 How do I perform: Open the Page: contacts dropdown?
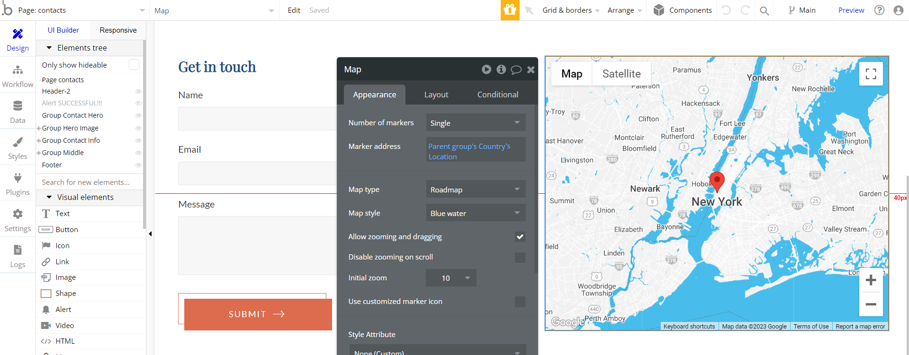(x=81, y=10)
